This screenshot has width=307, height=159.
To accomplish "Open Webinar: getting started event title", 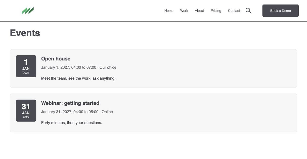I will tap(70, 103).
